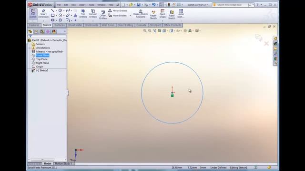Click the Open document icon
The image size is (305, 171).
[x=131, y=5]
